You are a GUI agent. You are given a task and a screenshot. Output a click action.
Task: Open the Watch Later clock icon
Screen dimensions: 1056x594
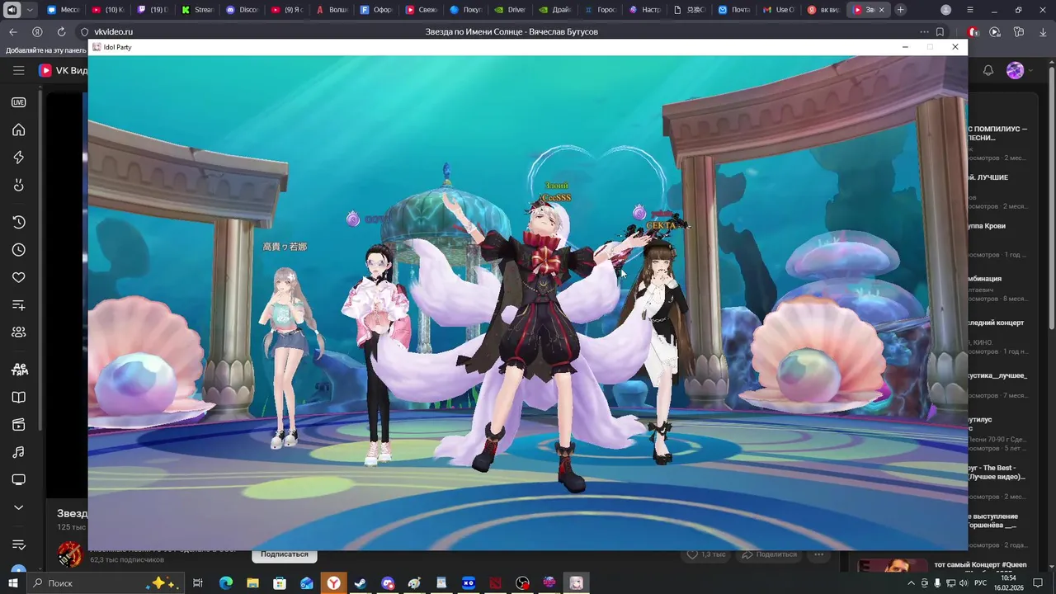point(18,250)
